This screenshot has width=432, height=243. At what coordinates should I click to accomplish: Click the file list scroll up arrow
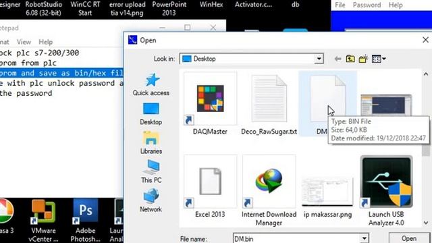426,74
